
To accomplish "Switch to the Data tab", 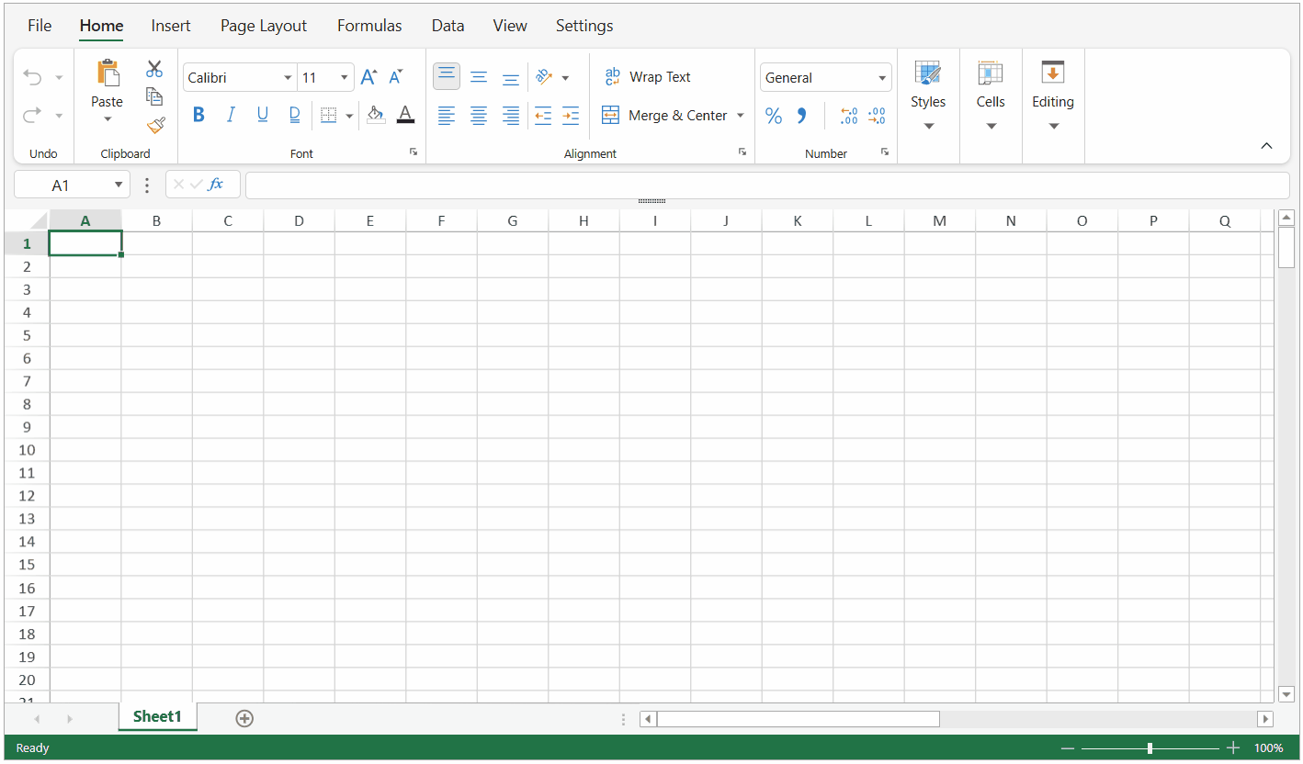I will (448, 26).
